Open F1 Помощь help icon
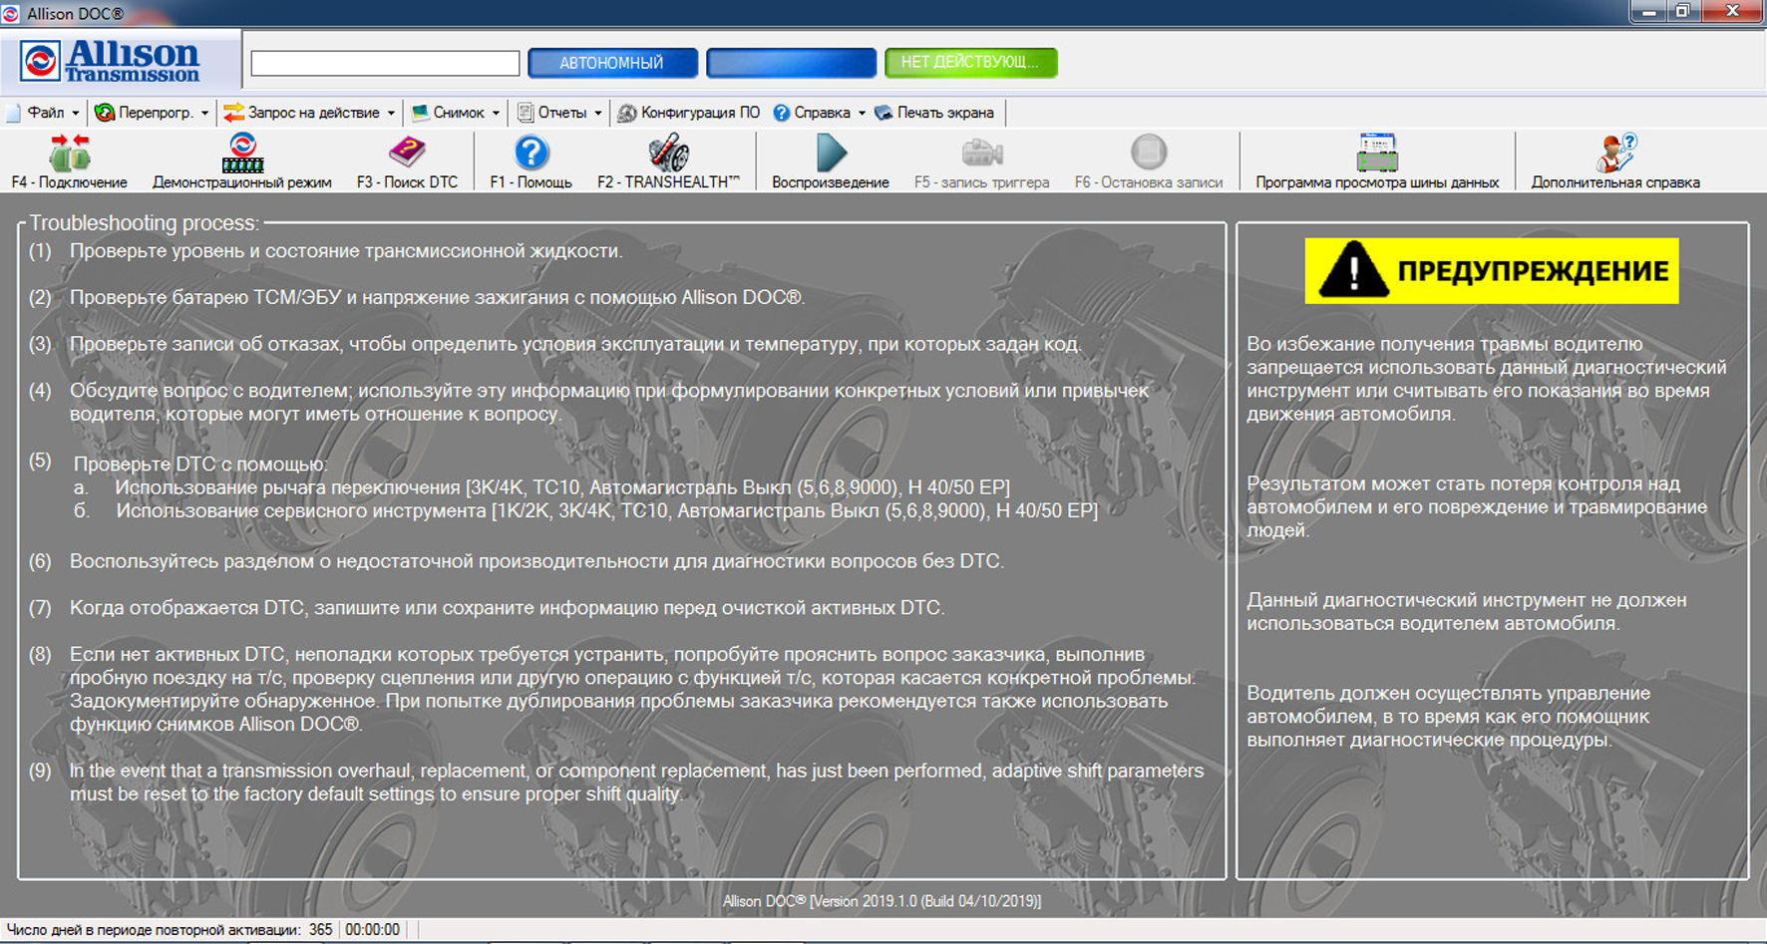This screenshot has width=1767, height=944. coord(530,155)
